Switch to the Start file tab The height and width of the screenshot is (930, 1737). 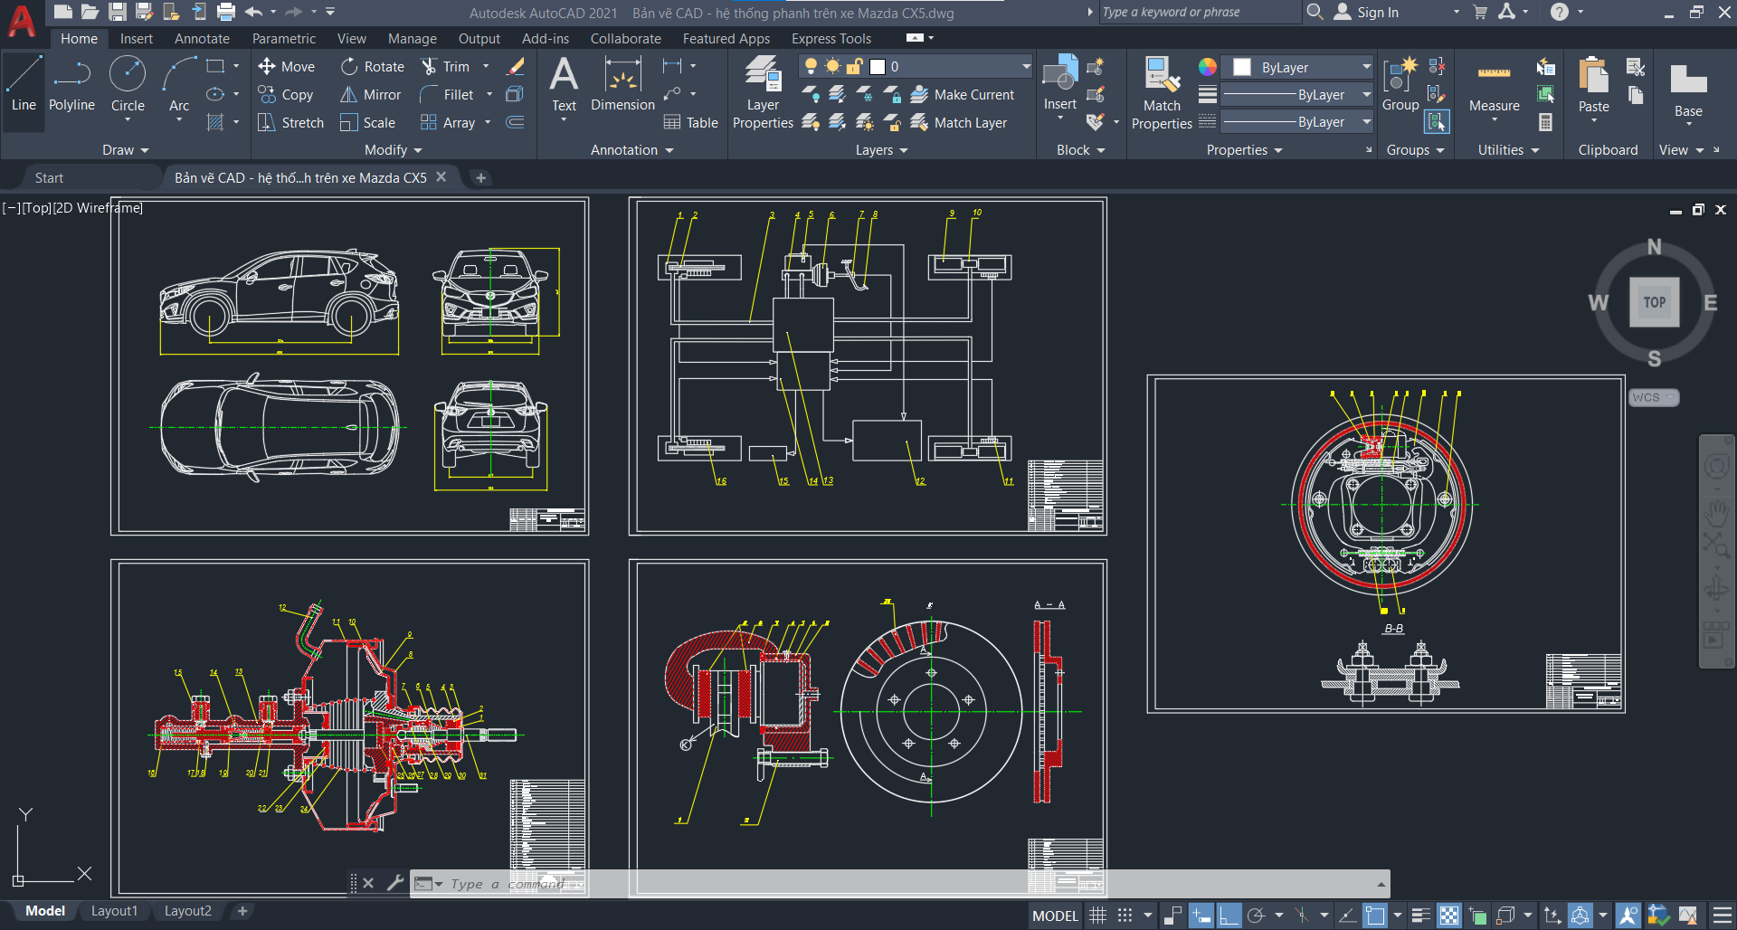pyautogui.click(x=49, y=178)
